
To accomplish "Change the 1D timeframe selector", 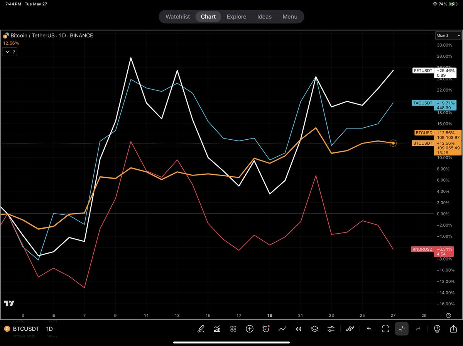I will tap(50, 329).
